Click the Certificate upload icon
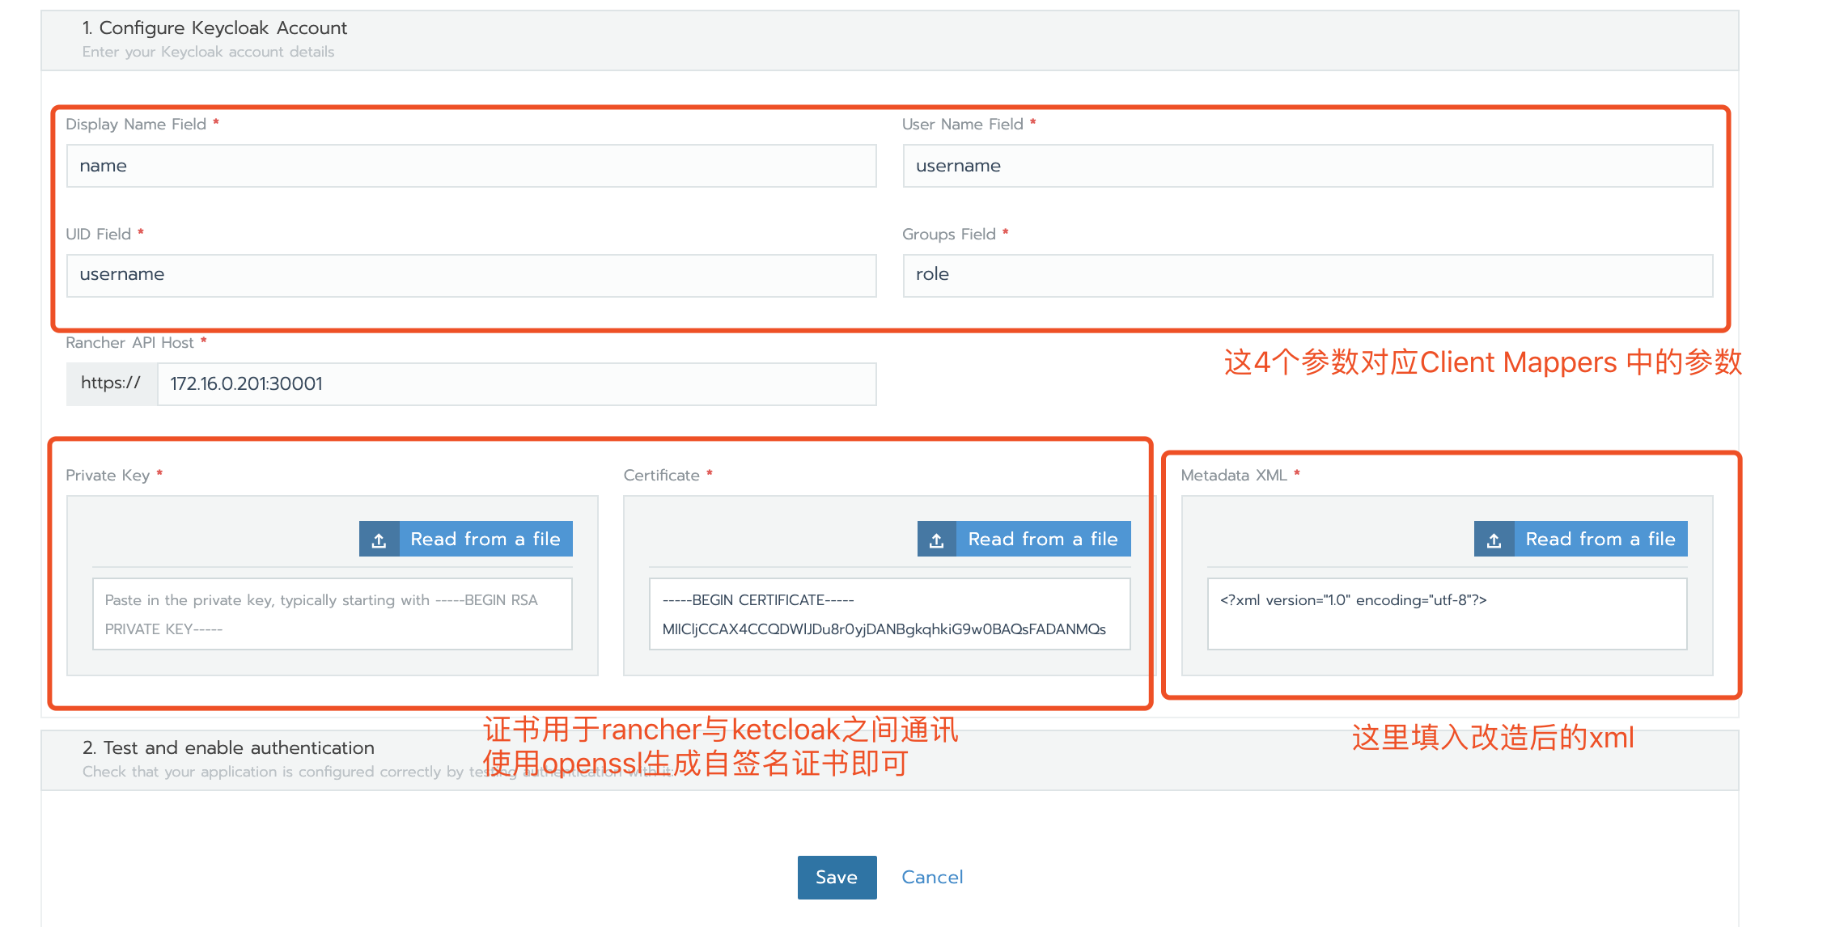The width and height of the screenshot is (1827, 927). [936, 540]
